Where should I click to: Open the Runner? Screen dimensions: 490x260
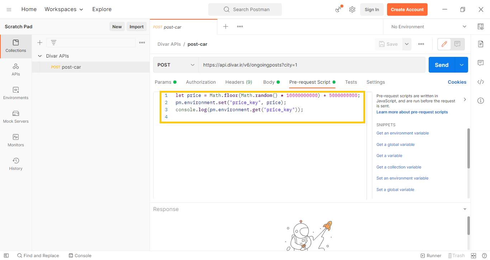point(431,255)
